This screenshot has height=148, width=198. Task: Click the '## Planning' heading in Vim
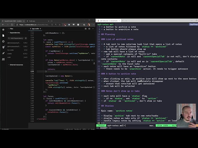pyautogui.click(x=108, y=34)
